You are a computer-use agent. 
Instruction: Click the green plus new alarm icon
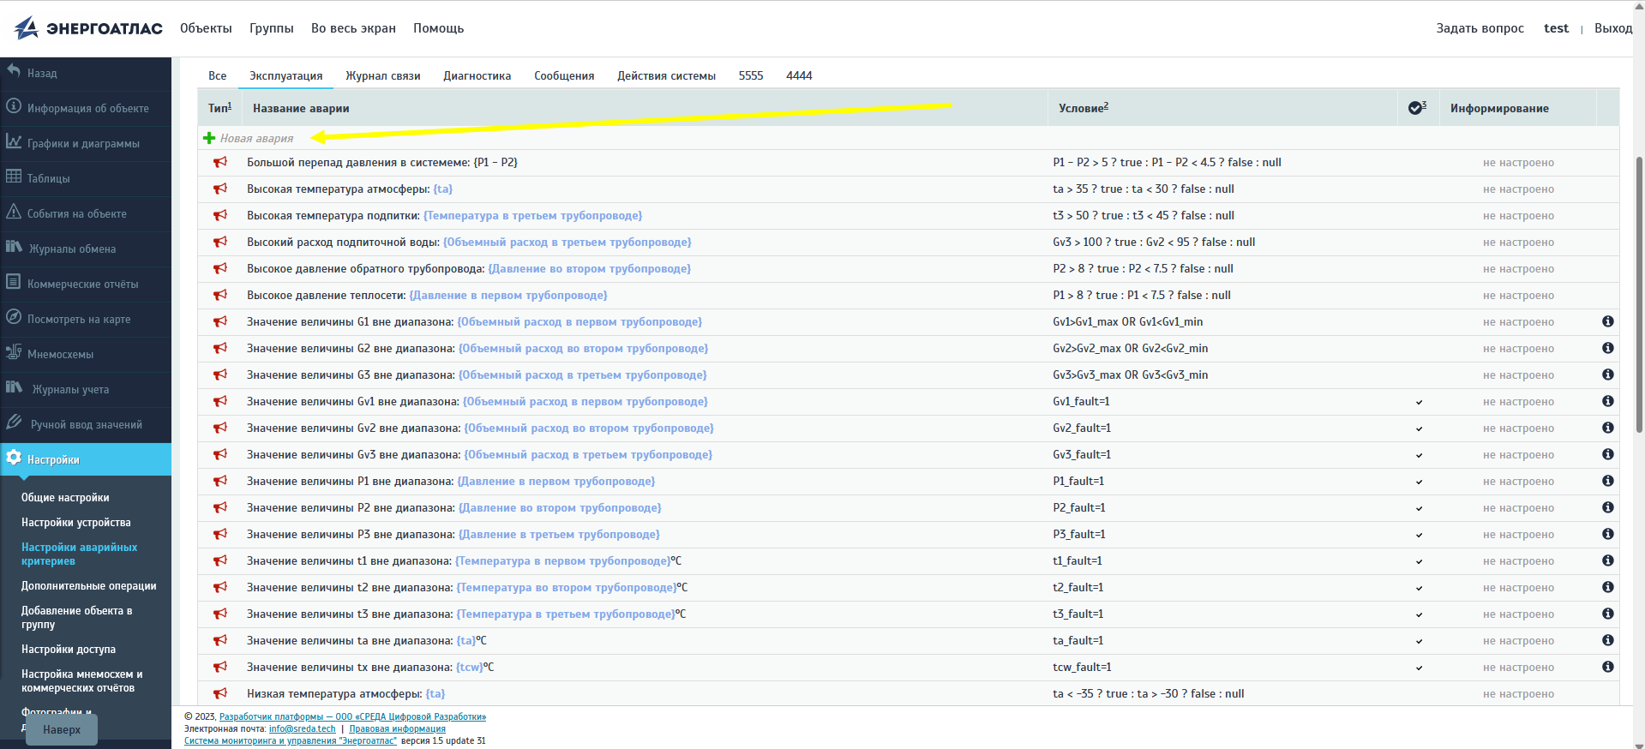click(x=209, y=138)
